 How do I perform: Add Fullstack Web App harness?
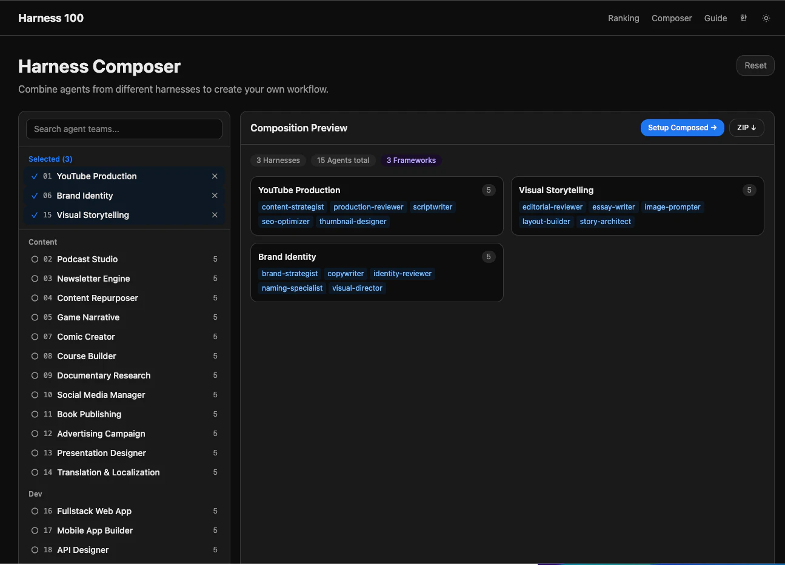tap(124, 511)
